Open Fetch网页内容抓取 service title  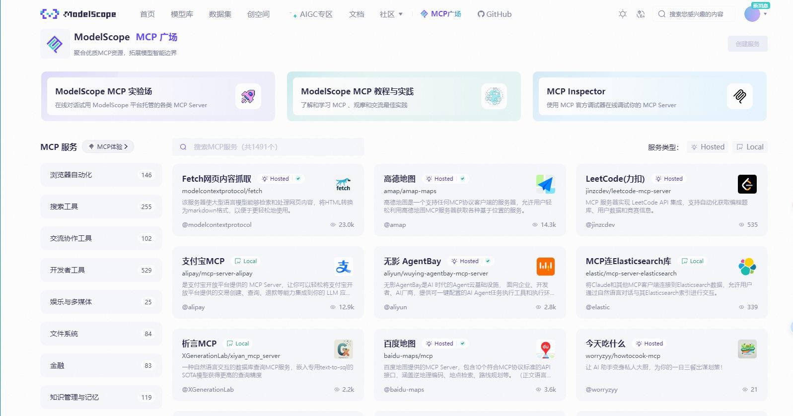[216, 179]
